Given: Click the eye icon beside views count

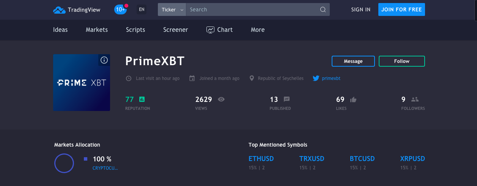Looking at the screenshot, I should 221,99.
